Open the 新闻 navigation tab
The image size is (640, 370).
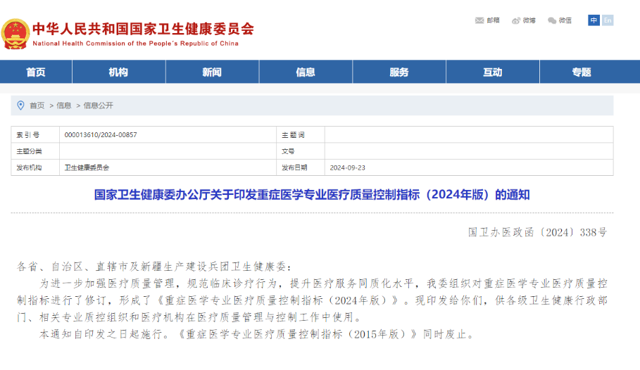[x=212, y=72]
